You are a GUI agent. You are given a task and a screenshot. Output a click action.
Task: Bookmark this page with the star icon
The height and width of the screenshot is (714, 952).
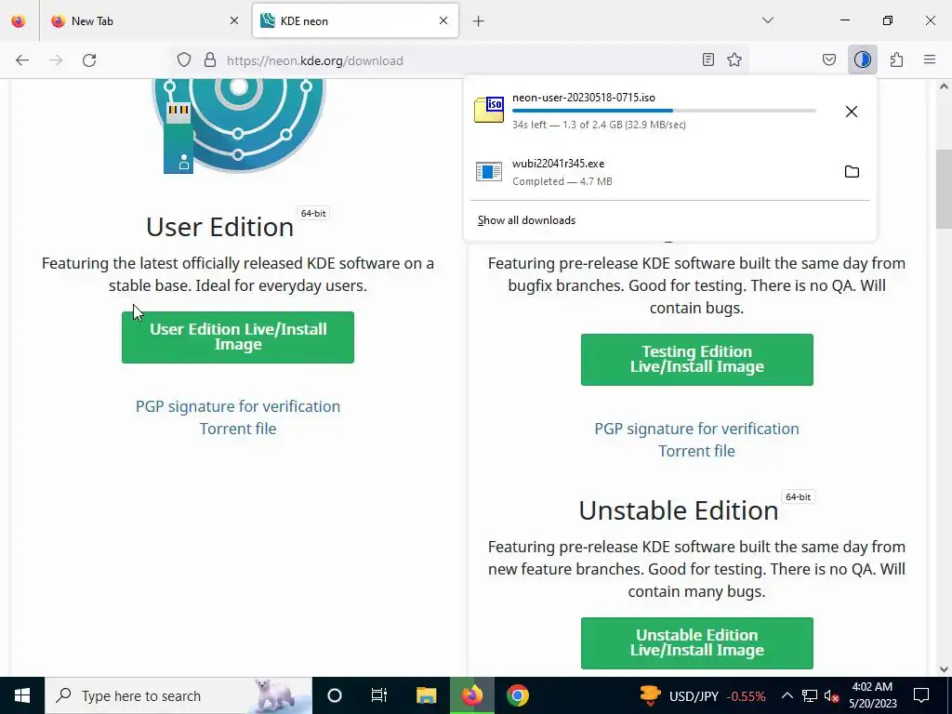(x=734, y=59)
